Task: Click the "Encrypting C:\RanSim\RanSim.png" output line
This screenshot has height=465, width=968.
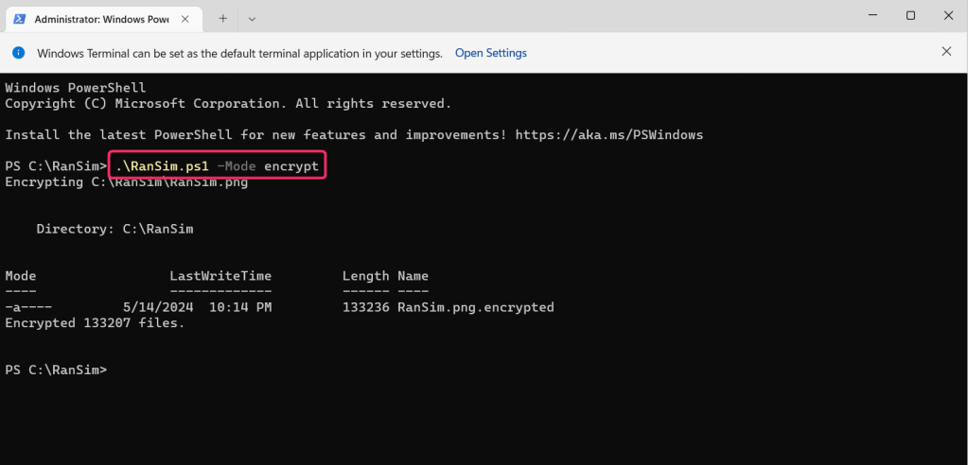Action: pos(126,182)
